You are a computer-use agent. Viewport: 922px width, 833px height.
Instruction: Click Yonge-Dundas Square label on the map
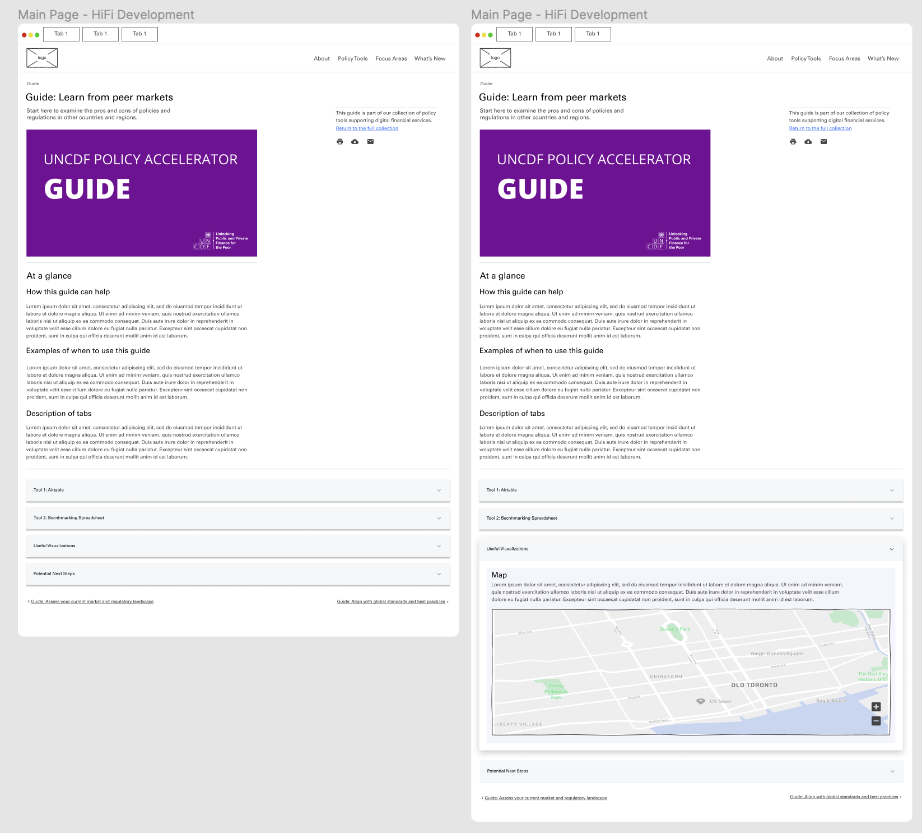[776, 654]
